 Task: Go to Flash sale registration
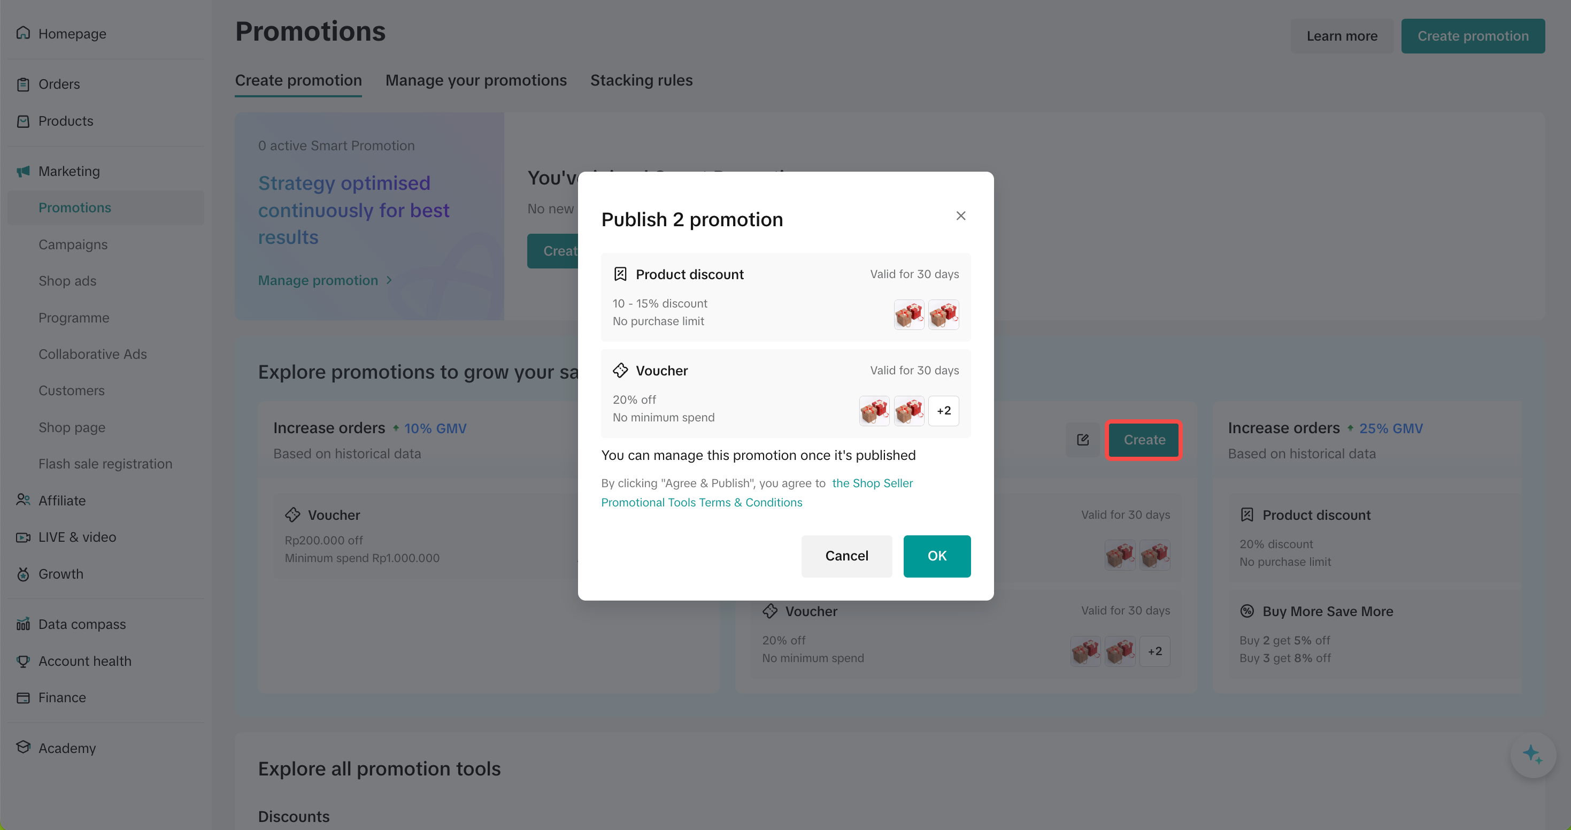[105, 464]
